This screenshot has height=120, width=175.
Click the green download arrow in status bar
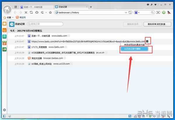point(150,116)
